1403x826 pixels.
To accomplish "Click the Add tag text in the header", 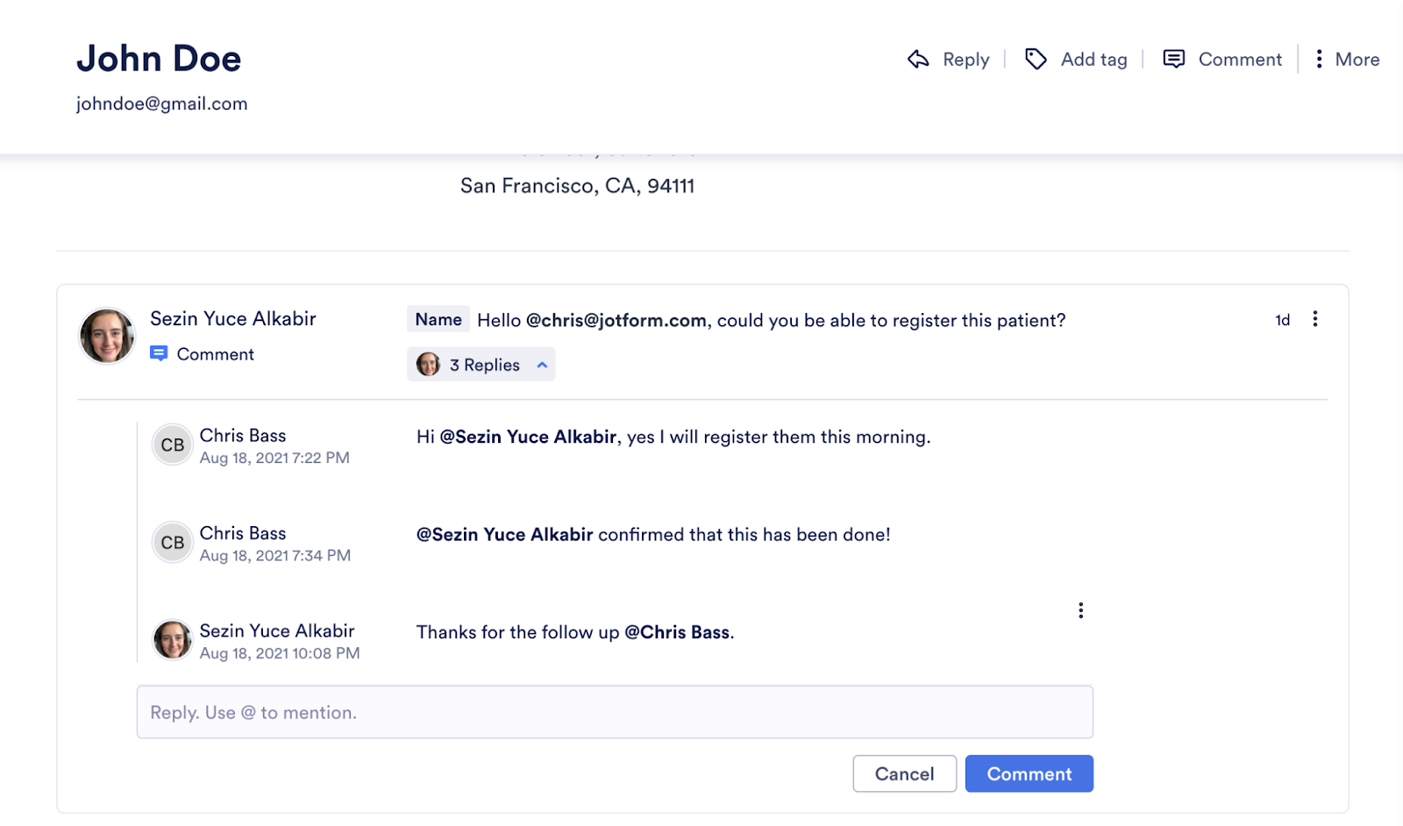I will [1093, 60].
